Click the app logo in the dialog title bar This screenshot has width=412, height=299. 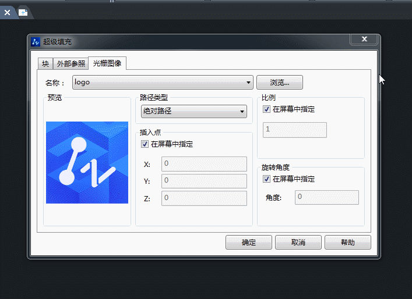[35, 42]
